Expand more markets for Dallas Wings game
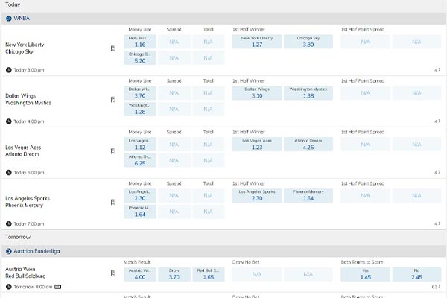The image size is (447, 298). point(437,121)
